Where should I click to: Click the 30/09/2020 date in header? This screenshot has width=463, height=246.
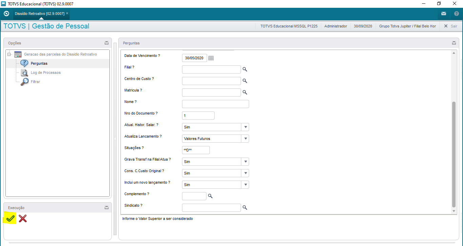tap(363, 26)
